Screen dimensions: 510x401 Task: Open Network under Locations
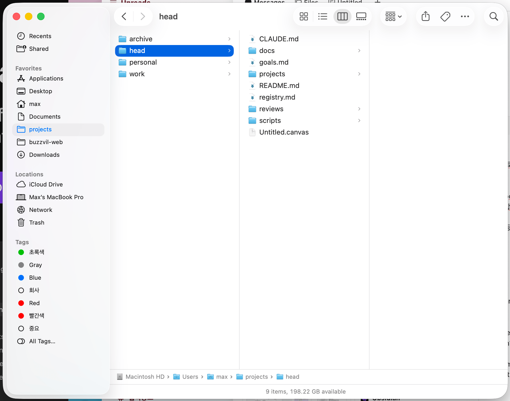point(41,210)
